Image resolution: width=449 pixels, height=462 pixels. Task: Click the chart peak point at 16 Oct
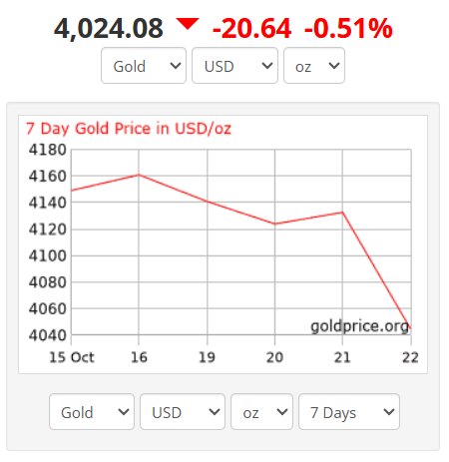139,175
